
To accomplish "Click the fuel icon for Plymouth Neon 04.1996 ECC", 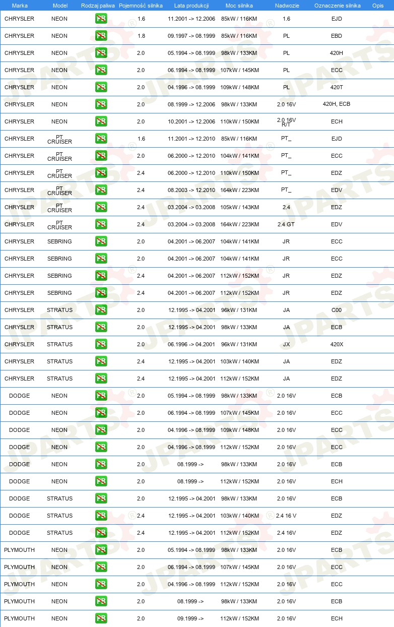I will coord(101,584).
